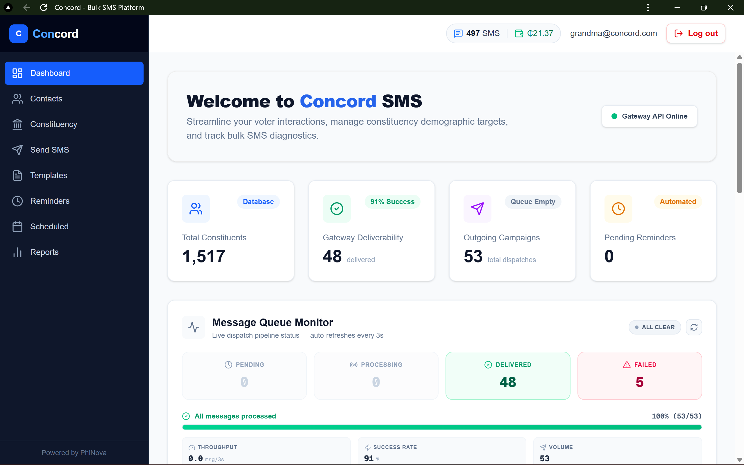Select the PENDING queue card
The width and height of the screenshot is (744, 465).
[244, 376]
